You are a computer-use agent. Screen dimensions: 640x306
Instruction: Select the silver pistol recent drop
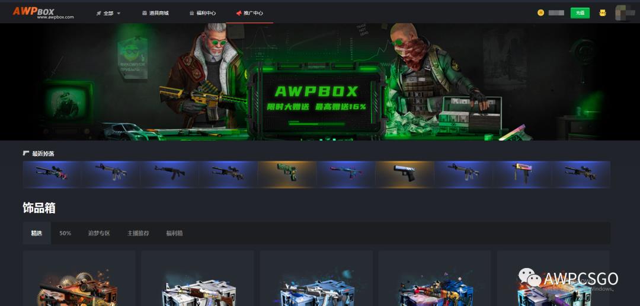404,173
